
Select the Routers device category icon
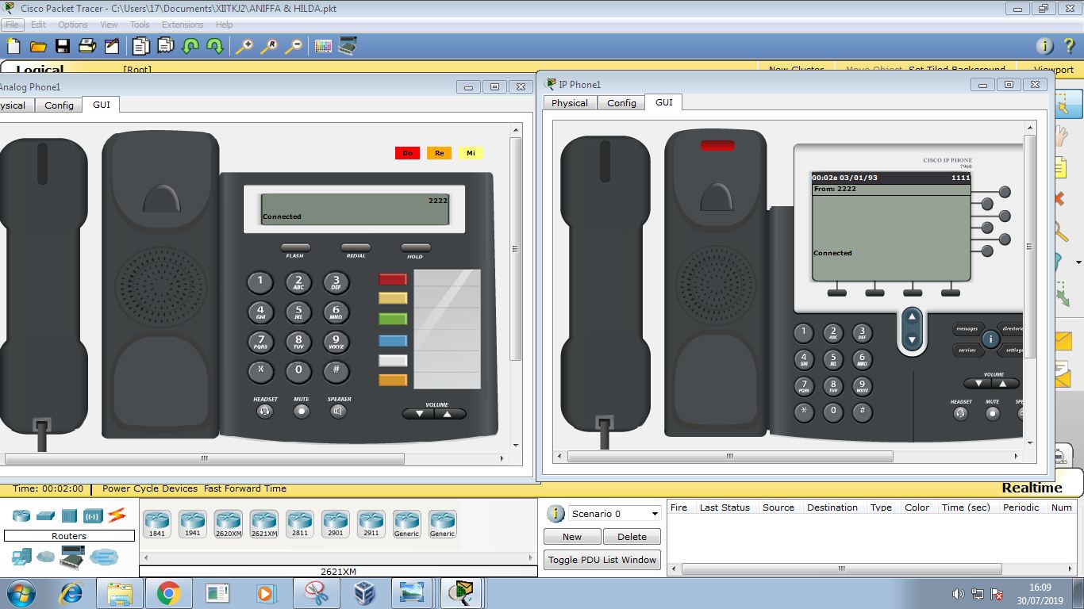[21, 515]
